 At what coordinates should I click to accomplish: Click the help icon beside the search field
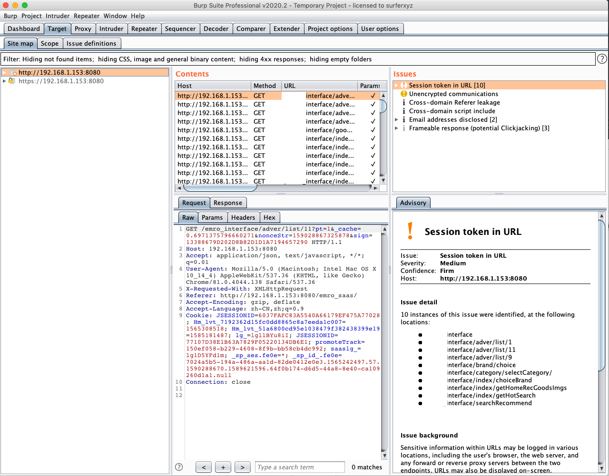tap(179, 467)
